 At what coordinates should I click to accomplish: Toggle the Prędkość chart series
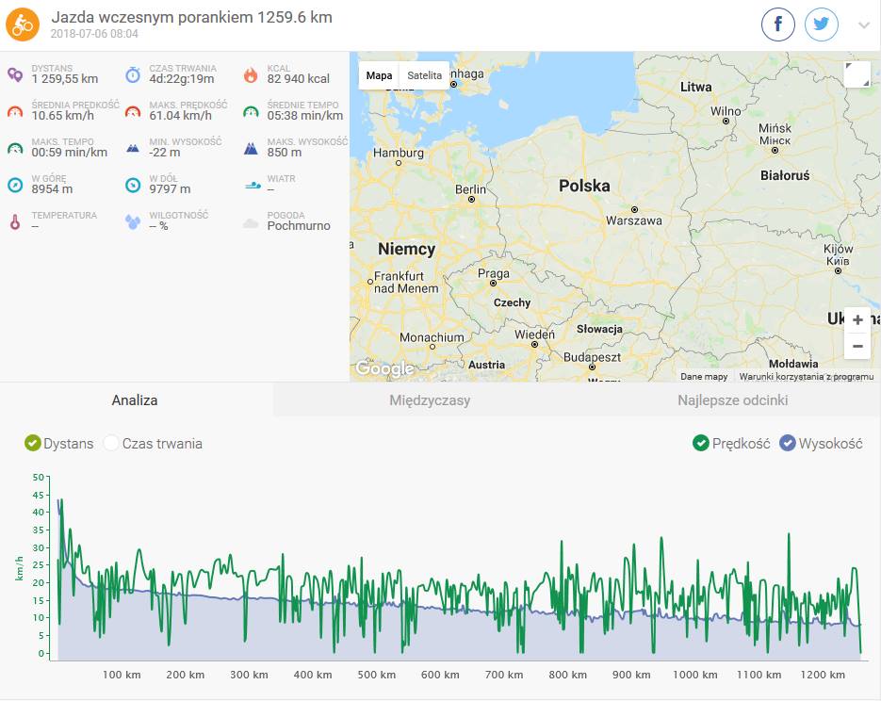(x=731, y=443)
